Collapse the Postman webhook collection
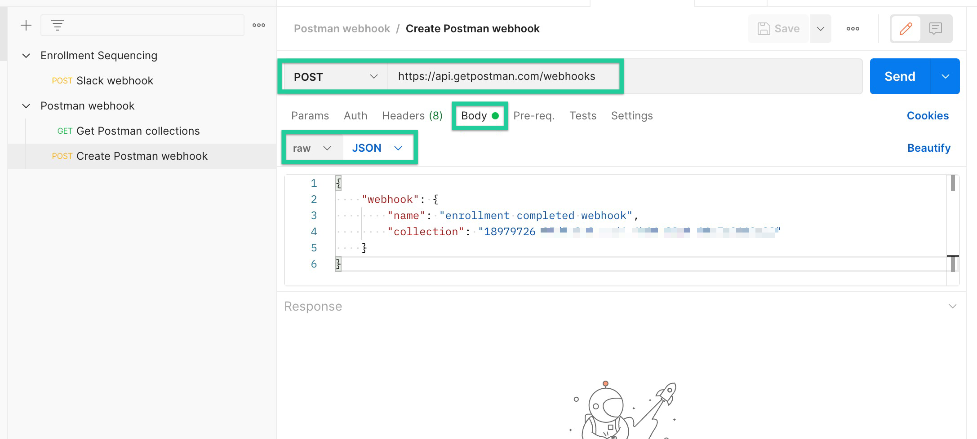The height and width of the screenshot is (439, 977). (x=26, y=106)
